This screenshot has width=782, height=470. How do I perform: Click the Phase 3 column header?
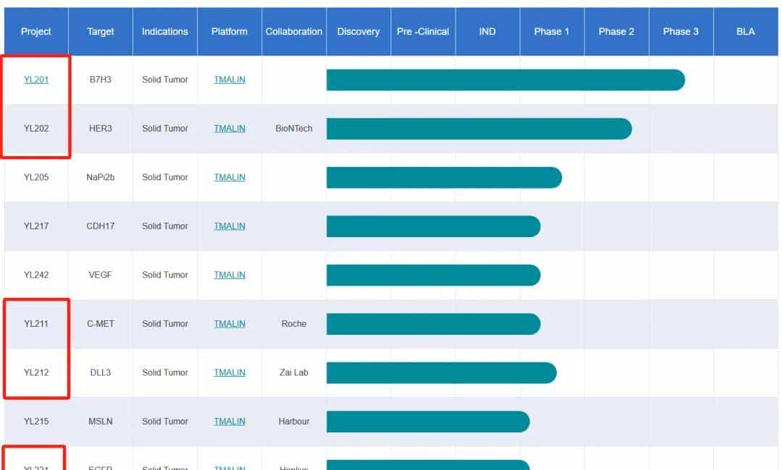(681, 31)
